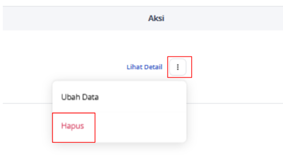View row details via Lihat Detail
Screen dimensions: 283x159
145,67
